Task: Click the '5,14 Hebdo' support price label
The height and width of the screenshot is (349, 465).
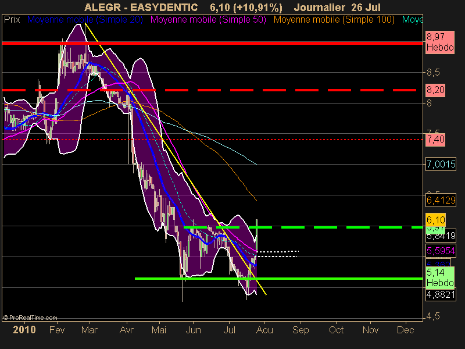Action: (440, 277)
